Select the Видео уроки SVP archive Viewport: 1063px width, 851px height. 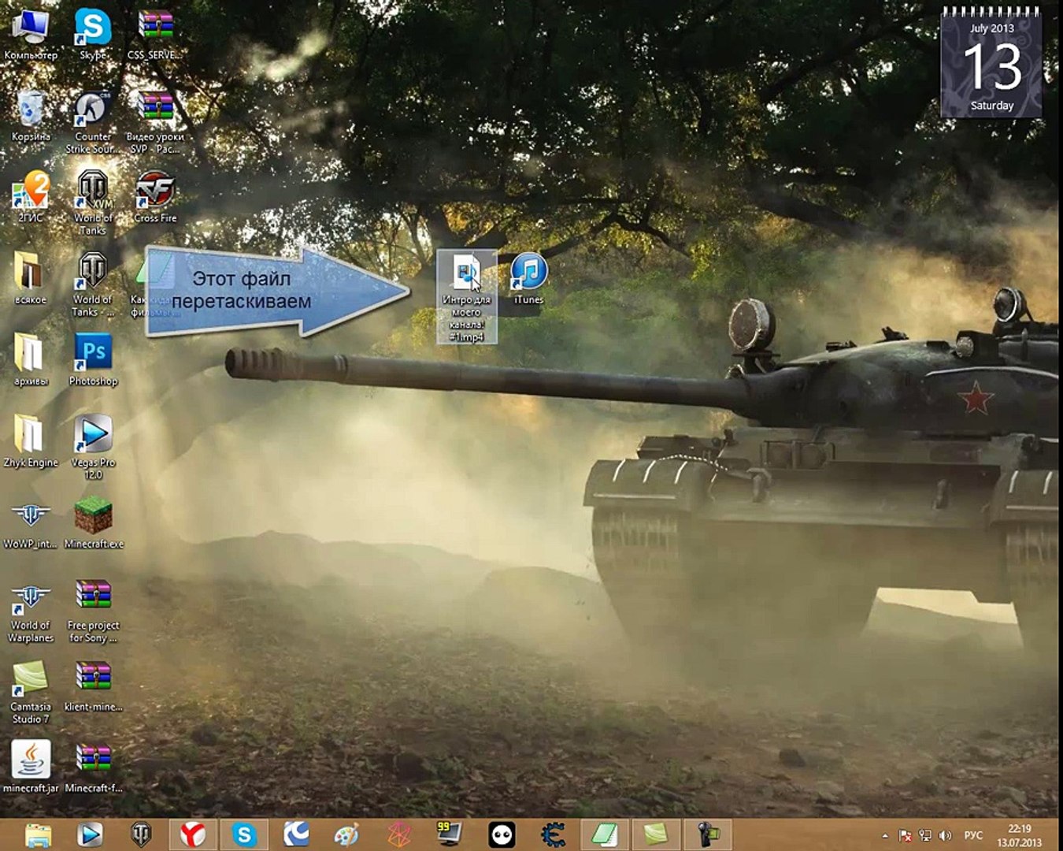point(155,122)
